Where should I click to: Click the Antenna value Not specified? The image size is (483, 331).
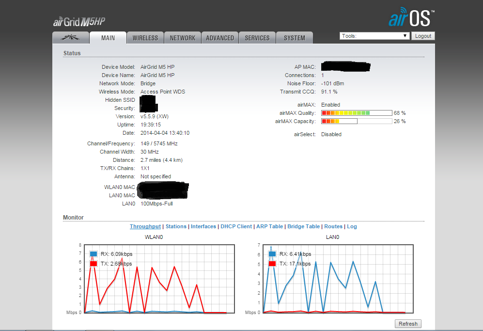[x=156, y=176]
